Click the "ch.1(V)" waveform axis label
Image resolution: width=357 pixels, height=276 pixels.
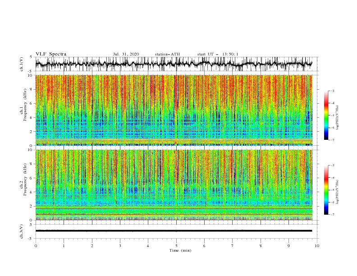22,64
